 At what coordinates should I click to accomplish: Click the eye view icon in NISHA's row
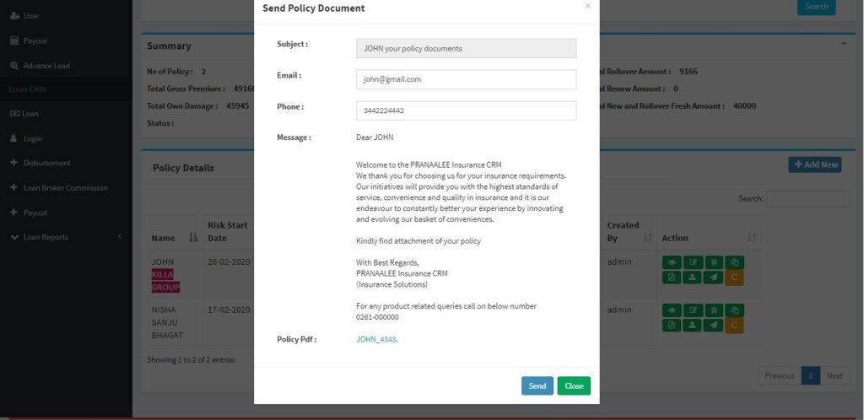(672, 310)
